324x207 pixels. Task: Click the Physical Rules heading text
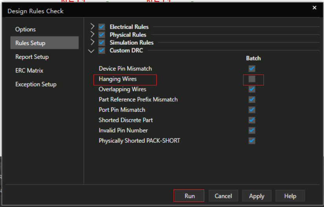click(128, 34)
